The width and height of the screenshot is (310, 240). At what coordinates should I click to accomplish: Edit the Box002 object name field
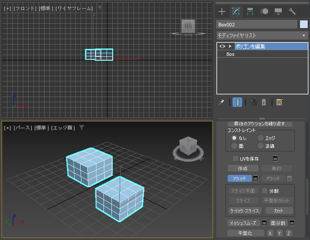point(257,25)
